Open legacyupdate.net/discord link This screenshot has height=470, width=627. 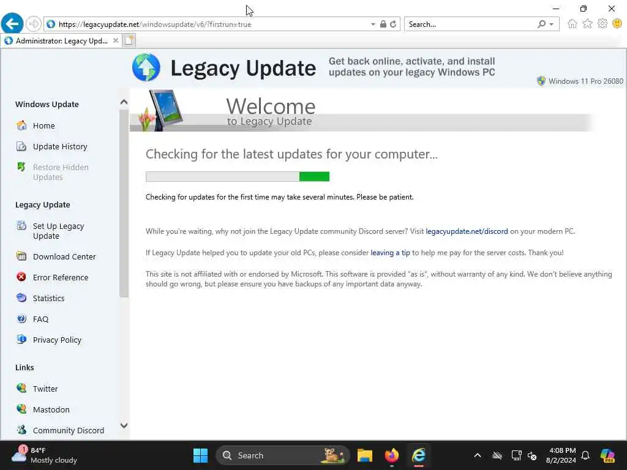[467, 231]
